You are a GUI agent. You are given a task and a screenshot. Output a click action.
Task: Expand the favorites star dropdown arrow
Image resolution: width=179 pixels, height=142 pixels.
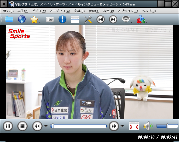40,22
